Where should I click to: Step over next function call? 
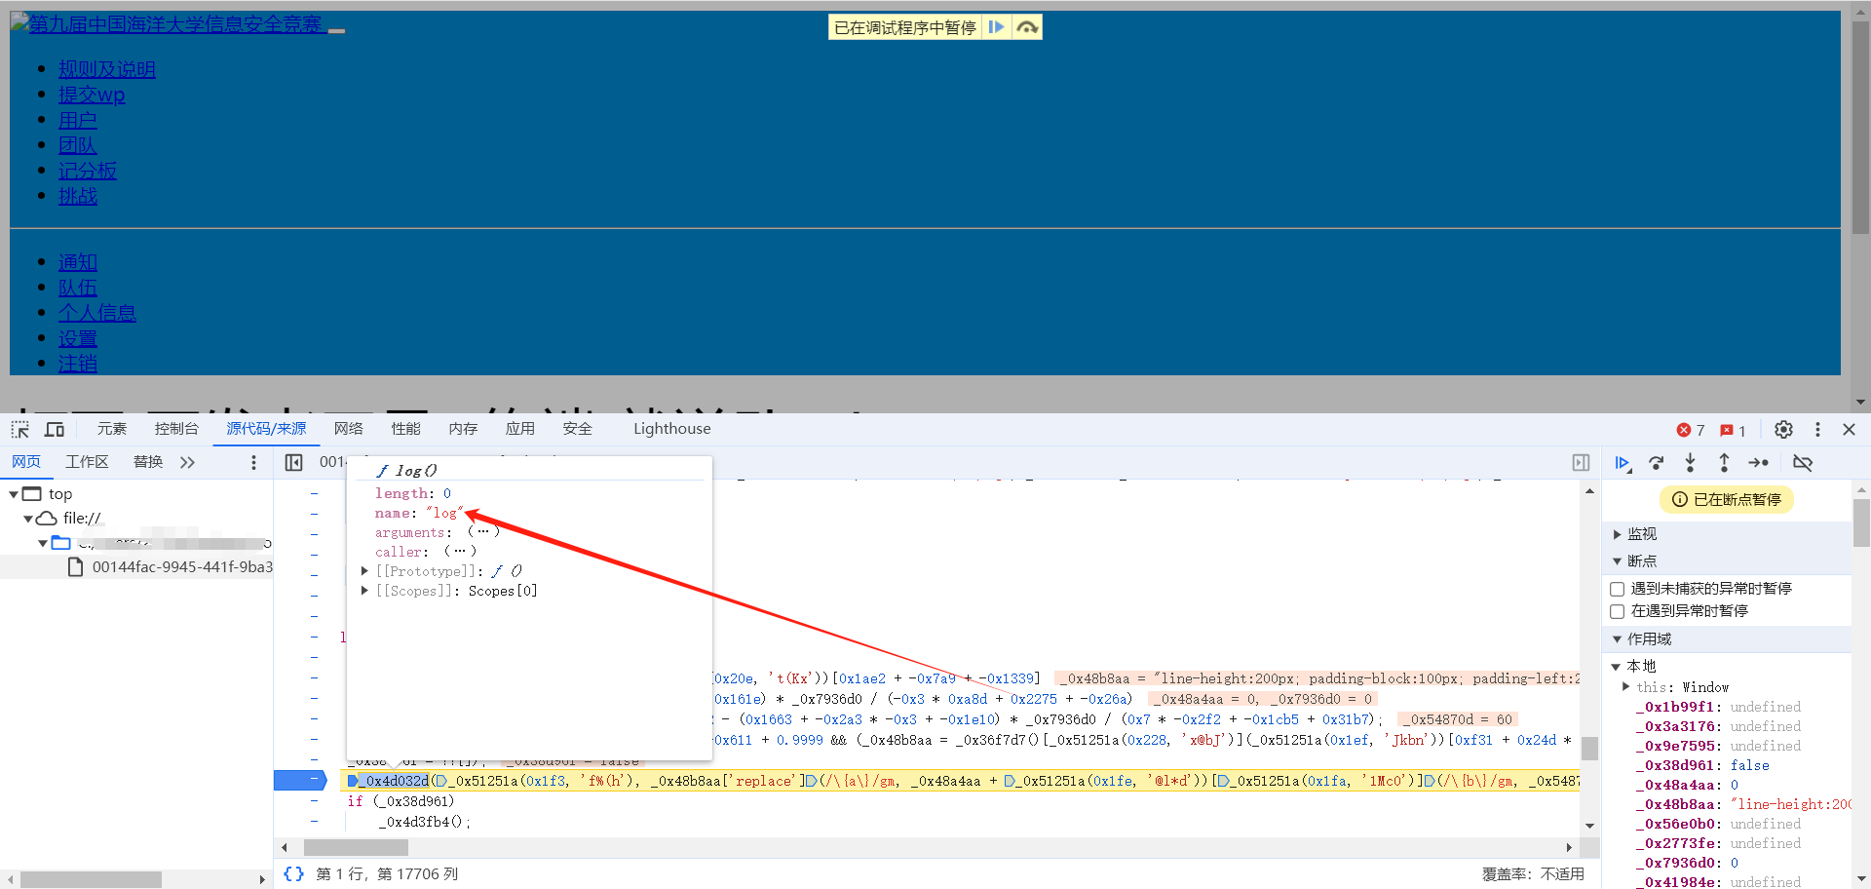tap(1657, 463)
